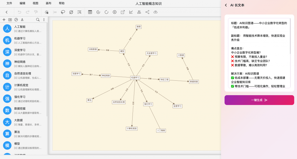Viewport: 297px width, 159px height.
Task: Open the line chart statistics icon
Action: (131, 12)
